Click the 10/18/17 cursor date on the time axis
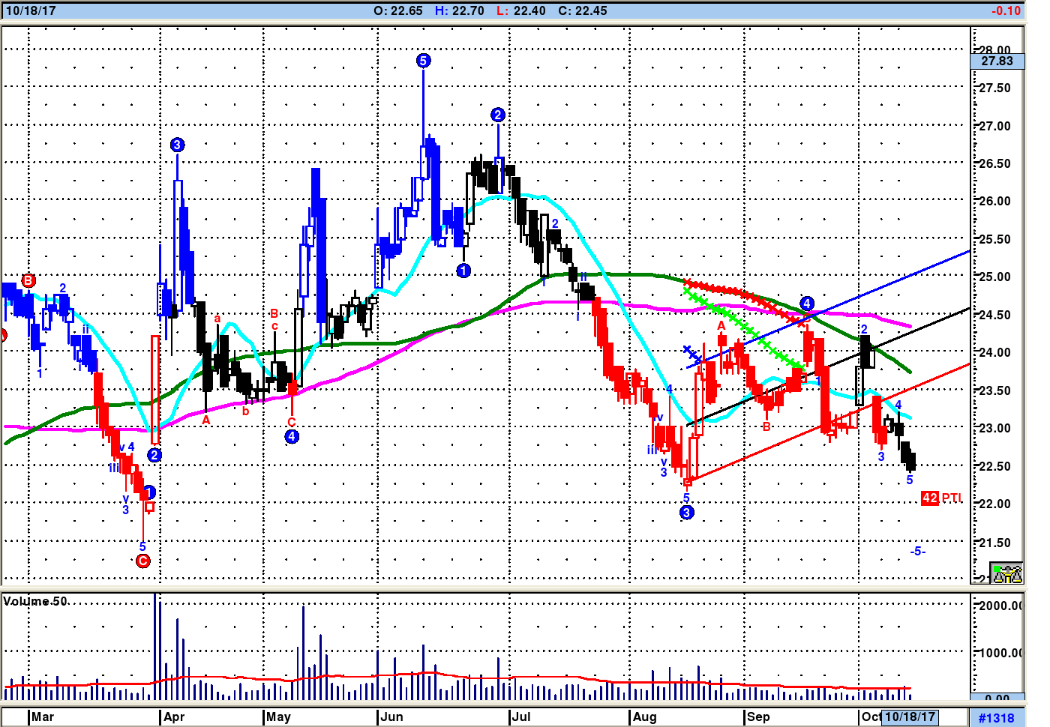Screen dimensions: 1050x727 (x=910, y=717)
